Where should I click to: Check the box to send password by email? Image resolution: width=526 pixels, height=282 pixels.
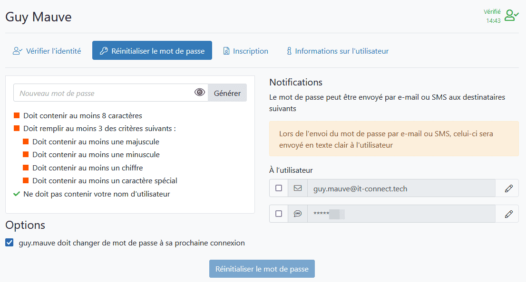tap(278, 188)
